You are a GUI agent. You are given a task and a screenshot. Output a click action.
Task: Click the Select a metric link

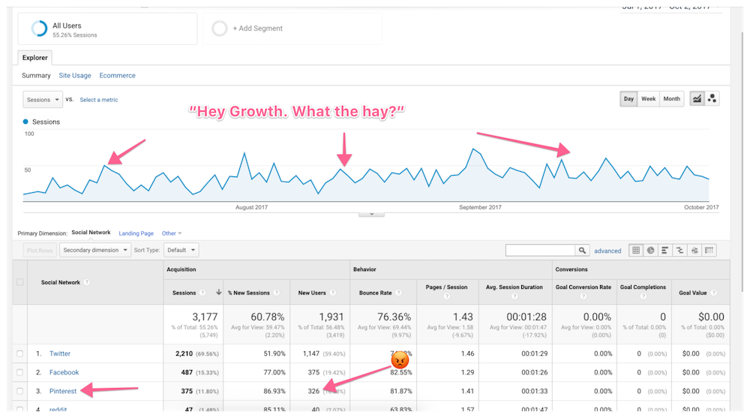98,100
